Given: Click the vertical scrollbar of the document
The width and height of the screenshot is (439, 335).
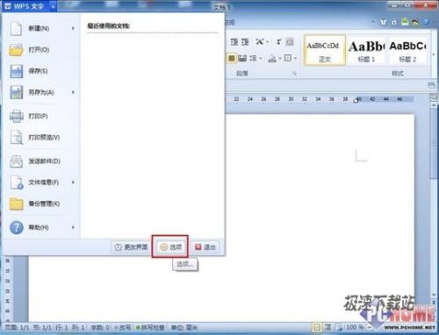Looking at the screenshot, I should click(x=434, y=199).
